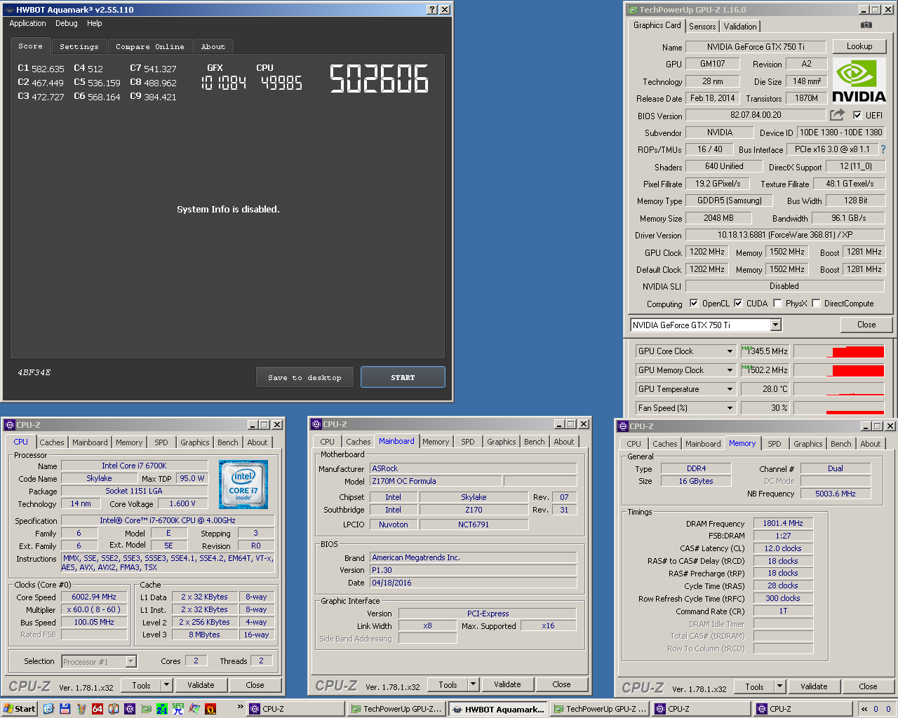The image size is (898, 718).
Task: Open GPU Temperature sensor dropdown
Action: (730, 388)
